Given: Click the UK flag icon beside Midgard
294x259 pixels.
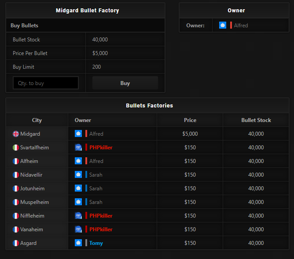Looking at the screenshot, I should [16, 134].
